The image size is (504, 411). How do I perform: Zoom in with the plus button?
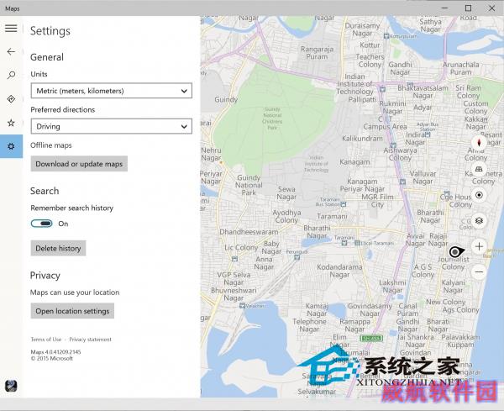tap(479, 246)
